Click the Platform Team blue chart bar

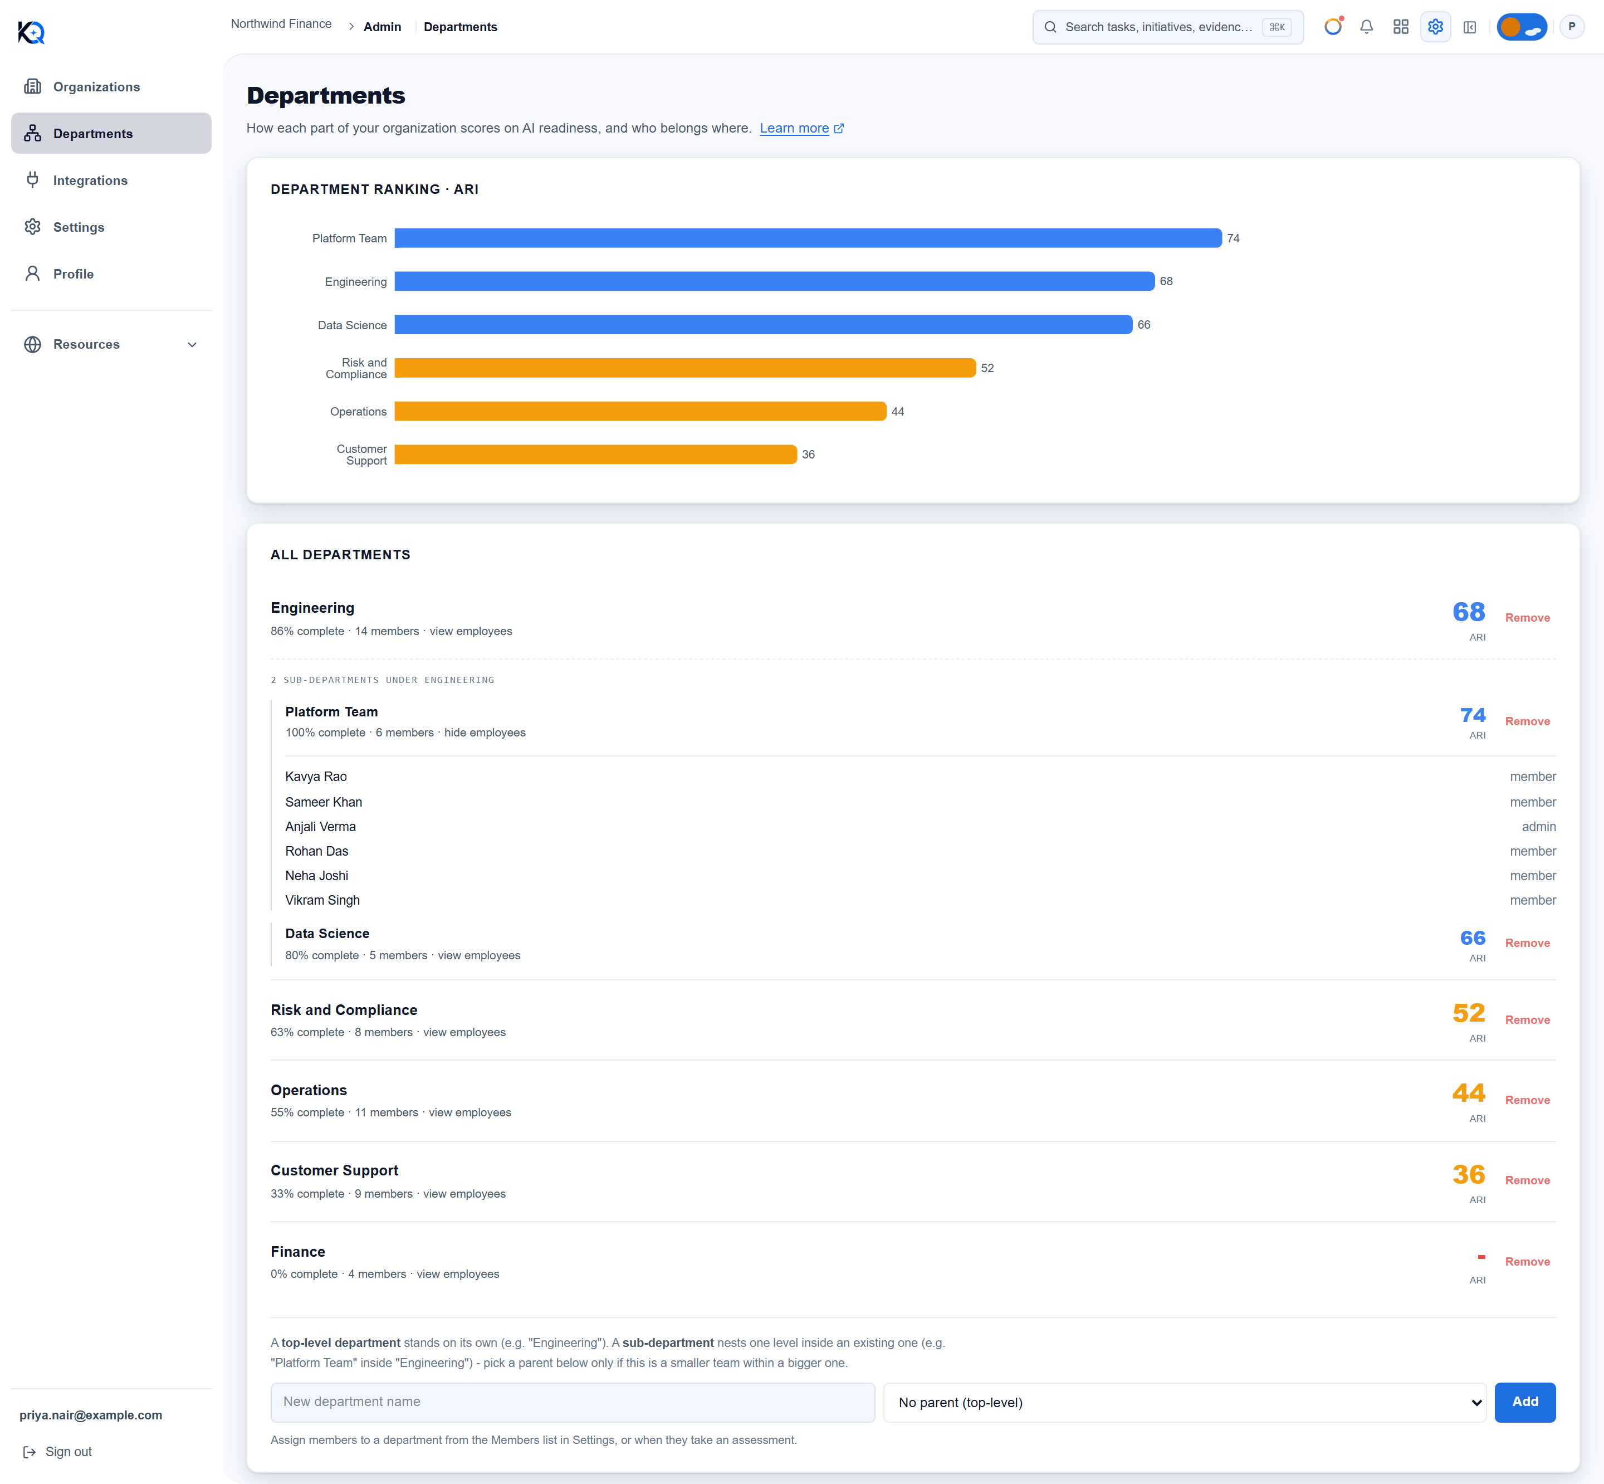[x=808, y=238]
